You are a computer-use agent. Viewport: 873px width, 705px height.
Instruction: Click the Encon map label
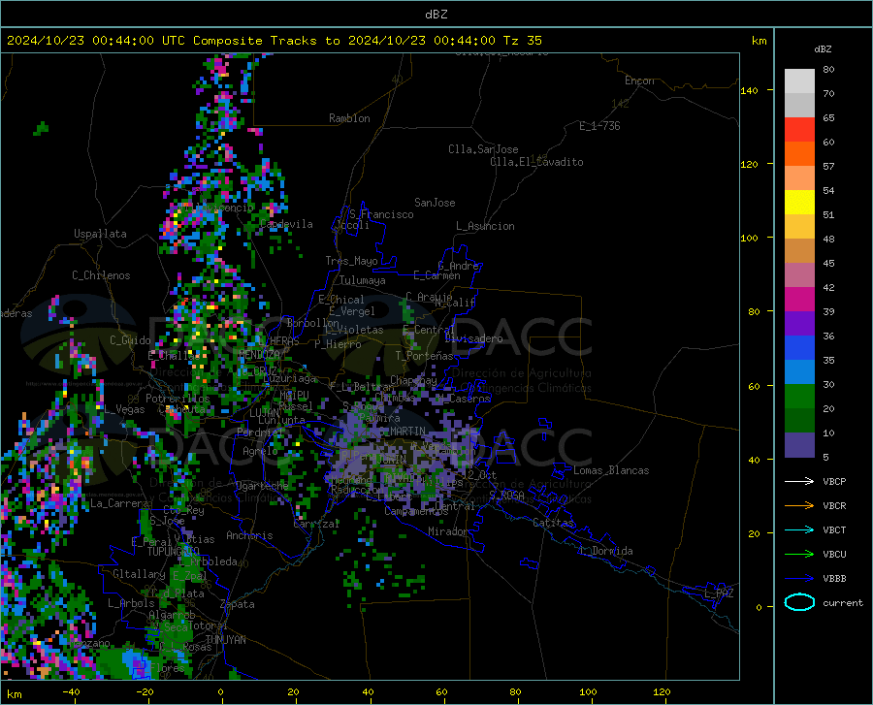pyautogui.click(x=639, y=80)
